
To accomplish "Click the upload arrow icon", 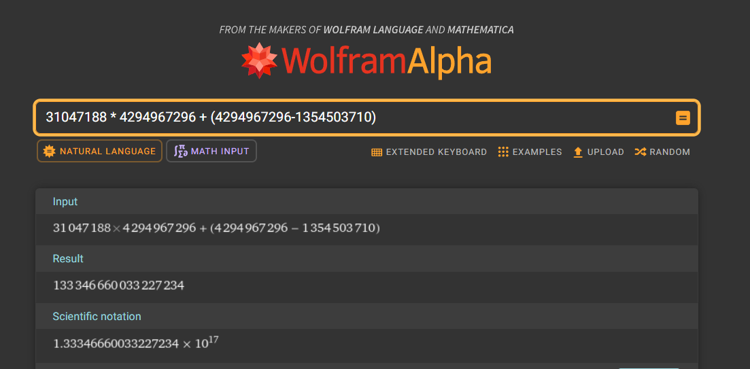I will pos(578,152).
